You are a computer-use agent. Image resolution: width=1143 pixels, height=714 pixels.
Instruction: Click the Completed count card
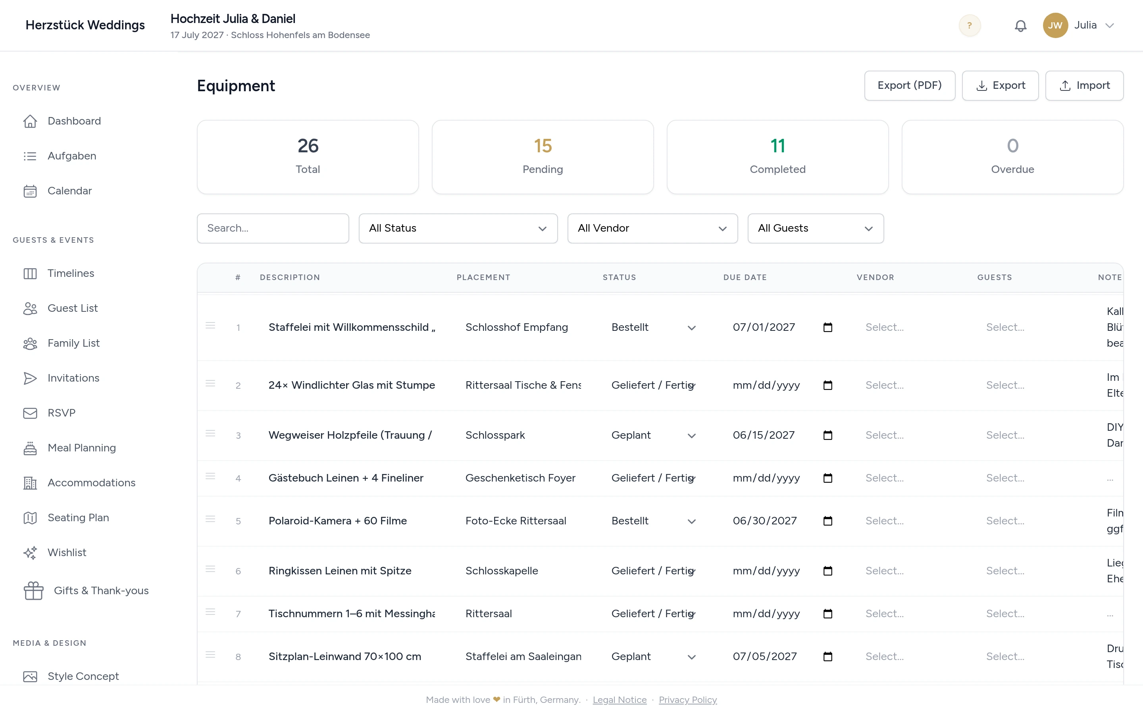point(777,157)
